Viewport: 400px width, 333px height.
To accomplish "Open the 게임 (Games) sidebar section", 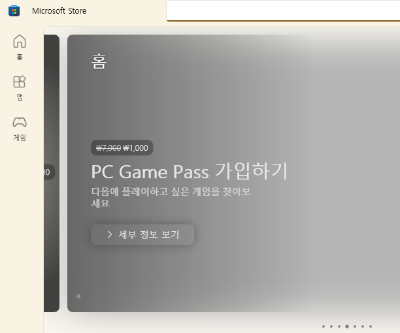I will coord(20,129).
